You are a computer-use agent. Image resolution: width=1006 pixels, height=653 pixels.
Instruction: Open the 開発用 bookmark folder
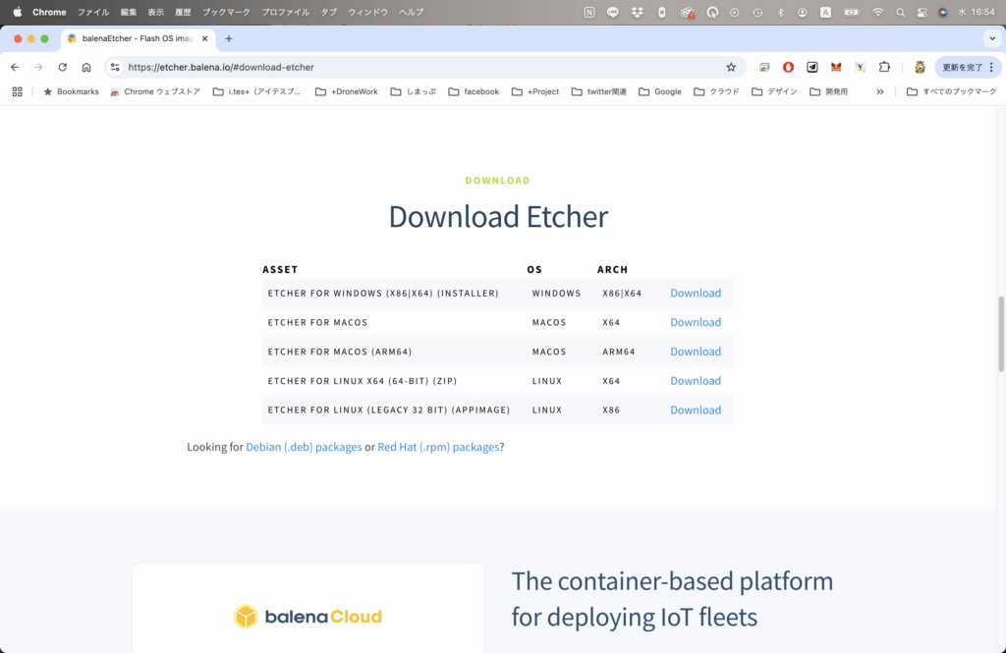(x=828, y=91)
